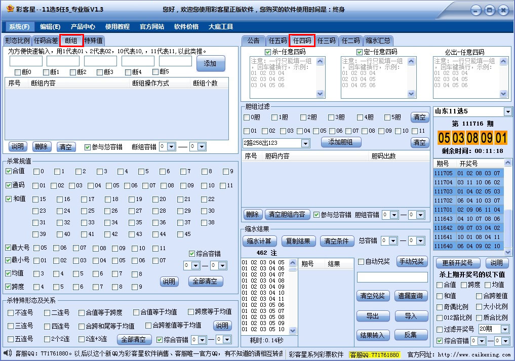Switch to the 特殊值 tab
Screen dimensions: 515x361
click(95, 41)
